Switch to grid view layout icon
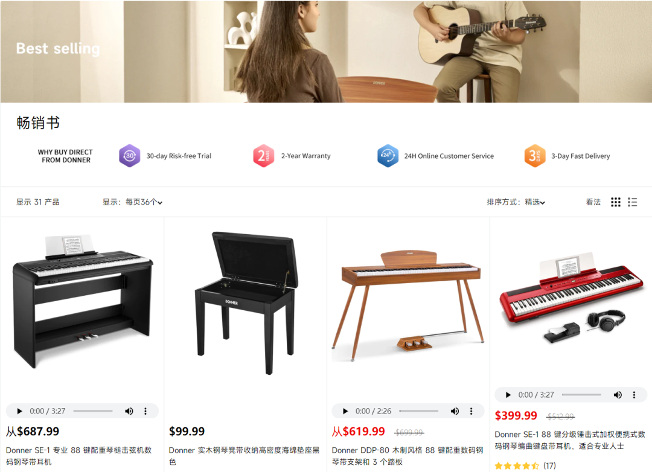 (615, 202)
